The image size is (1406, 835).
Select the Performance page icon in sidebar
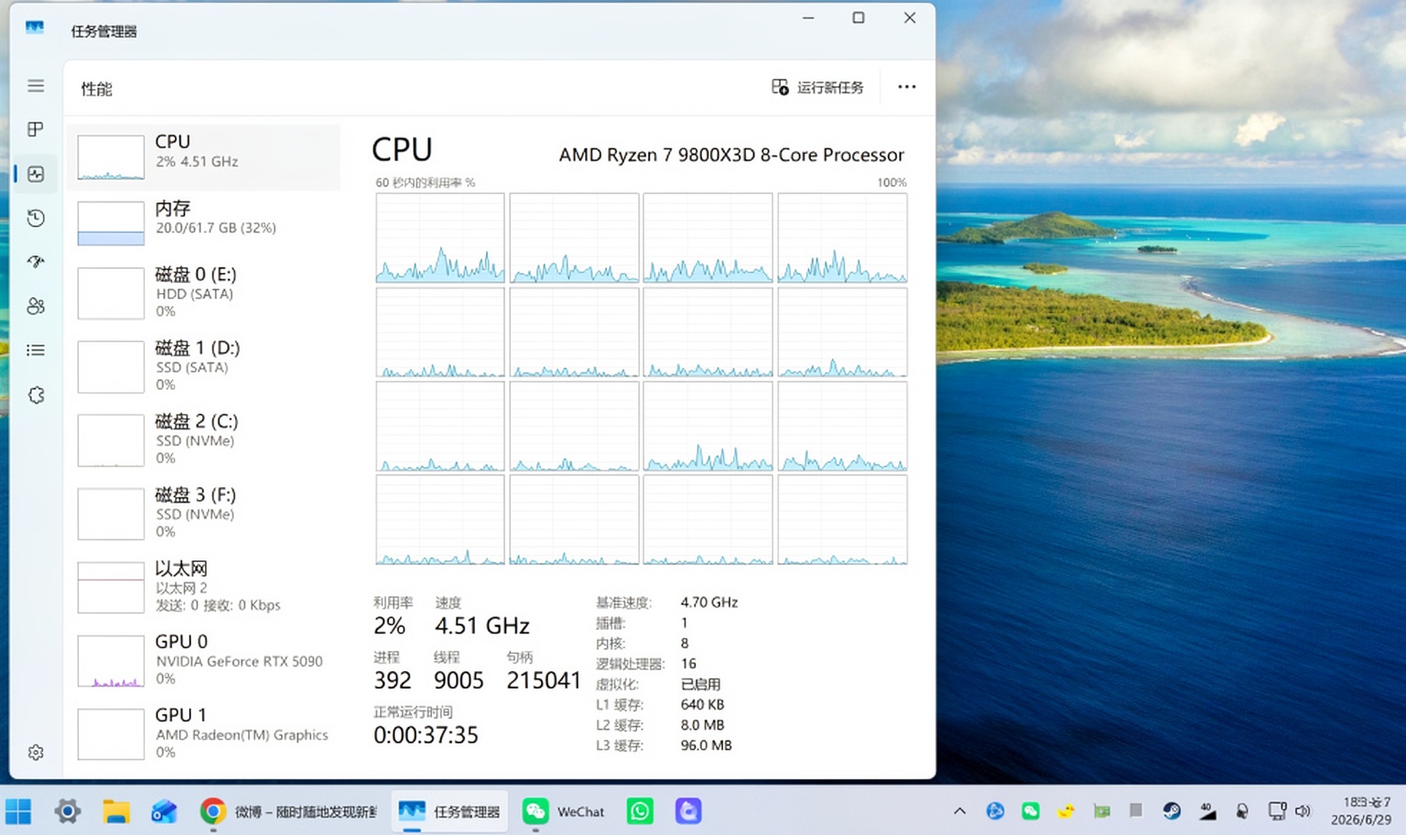point(36,174)
